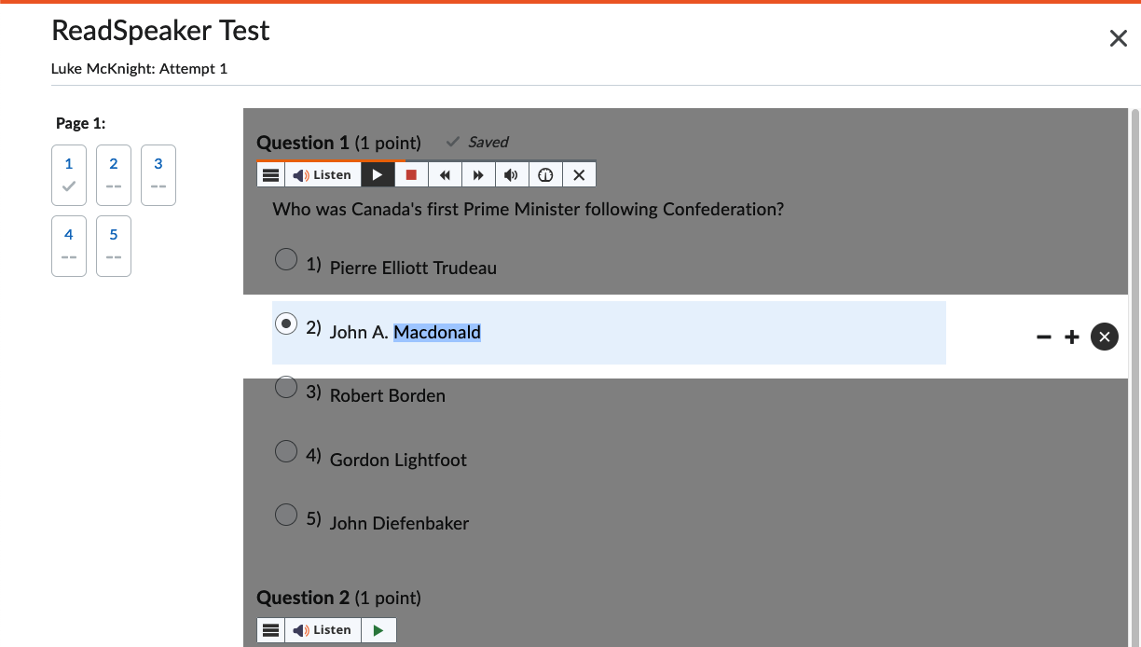Choose Gordon Lightfoot as the answer
Screen dimensions: 1141x647
coord(286,451)
